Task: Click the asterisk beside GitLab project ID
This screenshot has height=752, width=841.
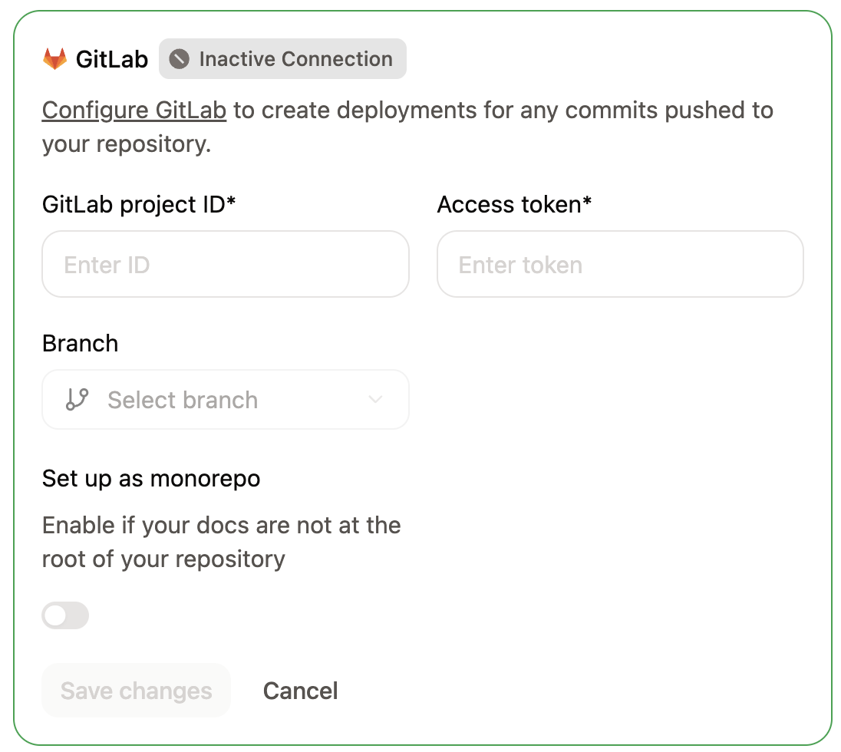Action: 232,200
